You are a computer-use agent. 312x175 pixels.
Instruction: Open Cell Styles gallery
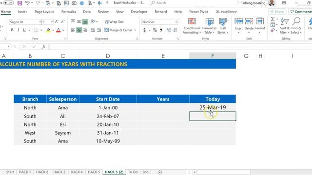(x=223, y=26)
